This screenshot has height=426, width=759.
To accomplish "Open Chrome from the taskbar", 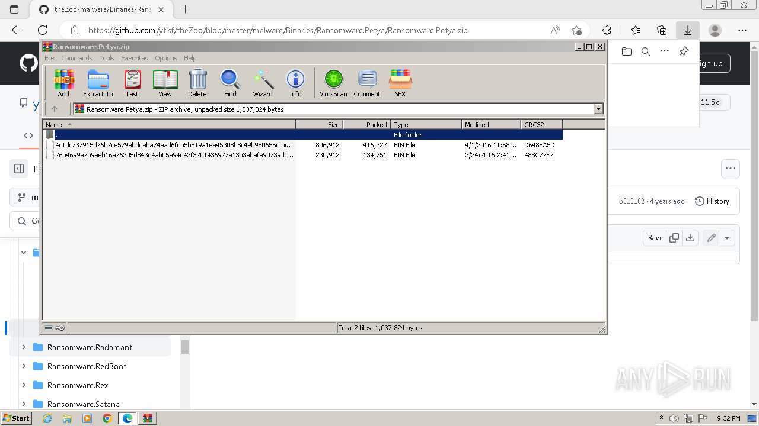I will coord(107,418).
